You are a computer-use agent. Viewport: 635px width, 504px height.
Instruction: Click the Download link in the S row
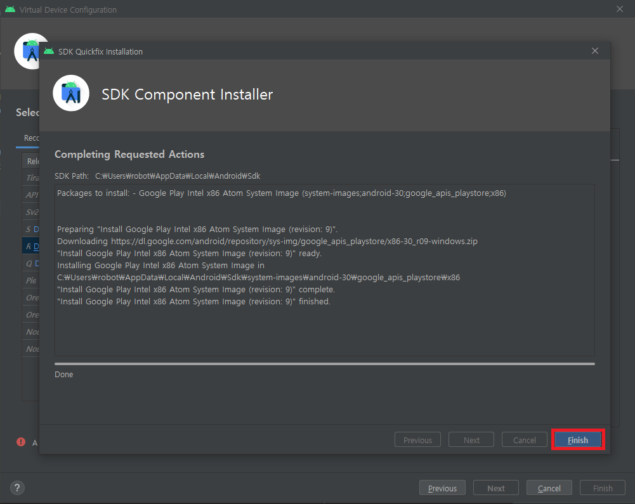pos(36,229)
